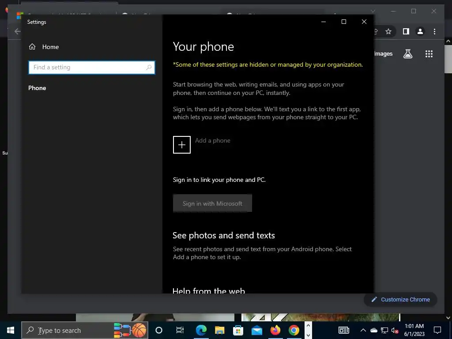The image size is (452, 339).
Task: Click the Add a phone label
Action: click(x=213, y=140)
